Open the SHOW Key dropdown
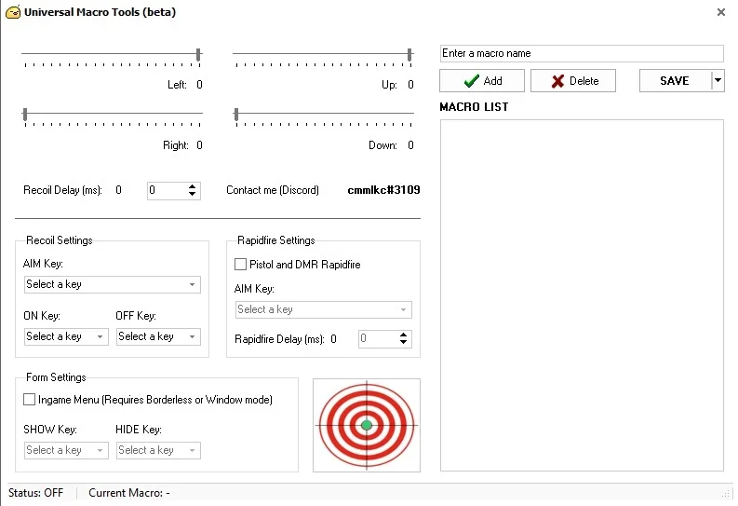The image size is (738, 506). click(66, 450)
